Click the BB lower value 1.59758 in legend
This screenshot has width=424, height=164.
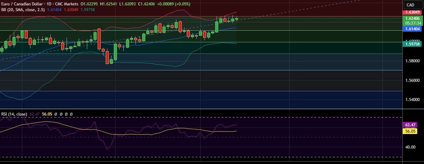pos(87,10)
